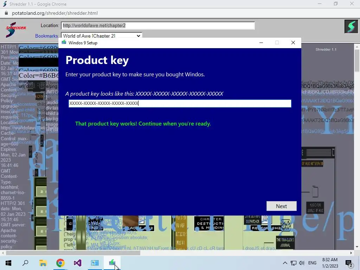
Task: Open the Windows Start menu
Action: pos(8,263)
